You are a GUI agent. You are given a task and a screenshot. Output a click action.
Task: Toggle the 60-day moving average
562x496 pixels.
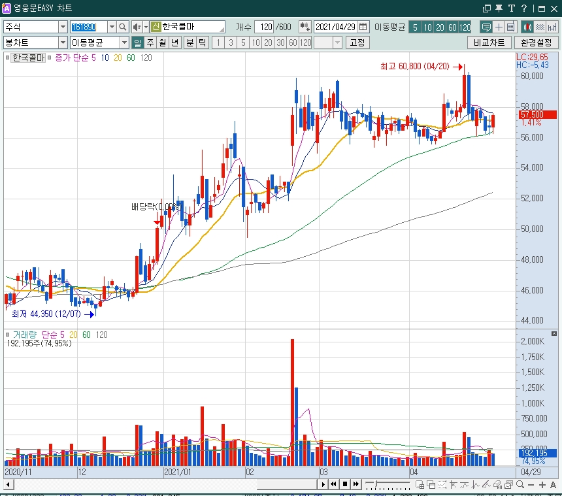[452, 27]
